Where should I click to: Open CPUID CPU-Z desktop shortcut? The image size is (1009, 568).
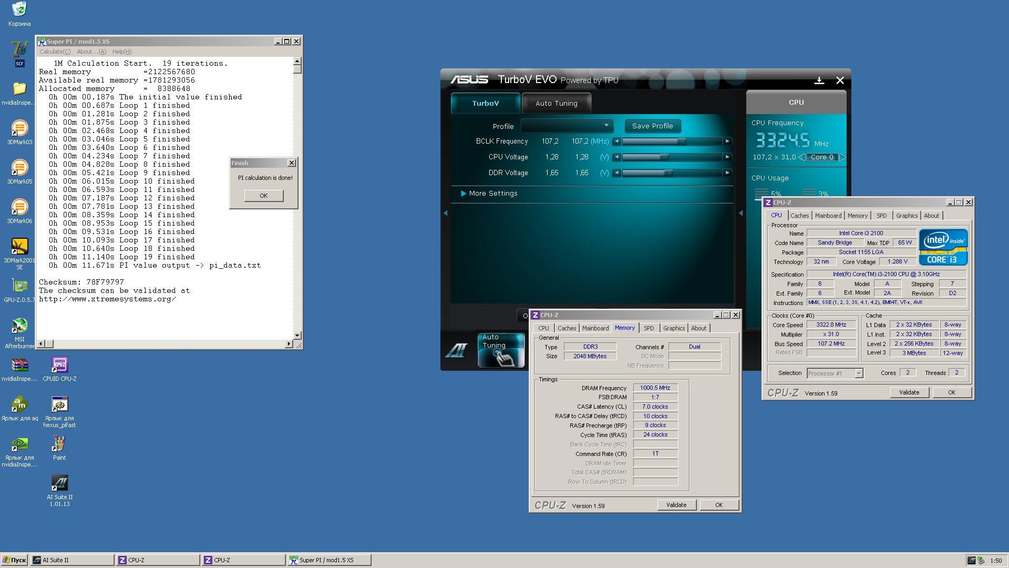[x=59, y=365]
